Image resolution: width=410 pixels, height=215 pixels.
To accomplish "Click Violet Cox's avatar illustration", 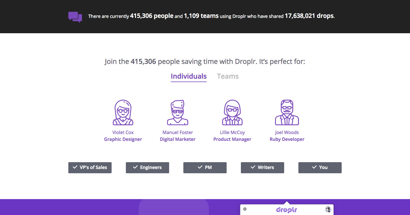I will click(123, 113).
